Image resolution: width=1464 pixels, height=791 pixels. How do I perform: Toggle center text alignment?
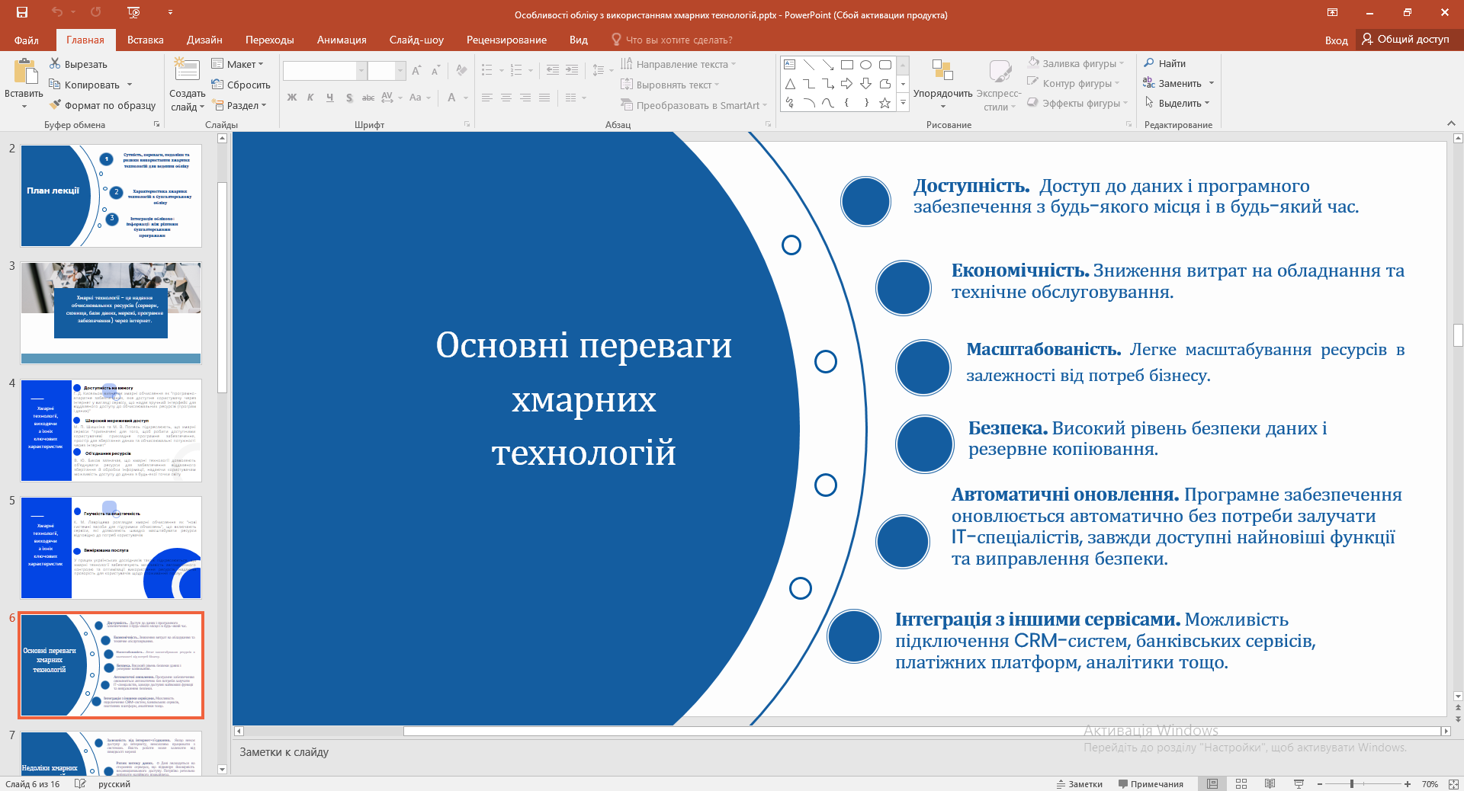coord(506,98)
